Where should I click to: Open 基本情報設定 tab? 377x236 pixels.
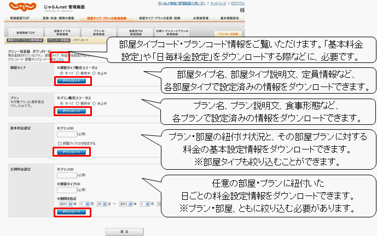(x=230, y=18)
